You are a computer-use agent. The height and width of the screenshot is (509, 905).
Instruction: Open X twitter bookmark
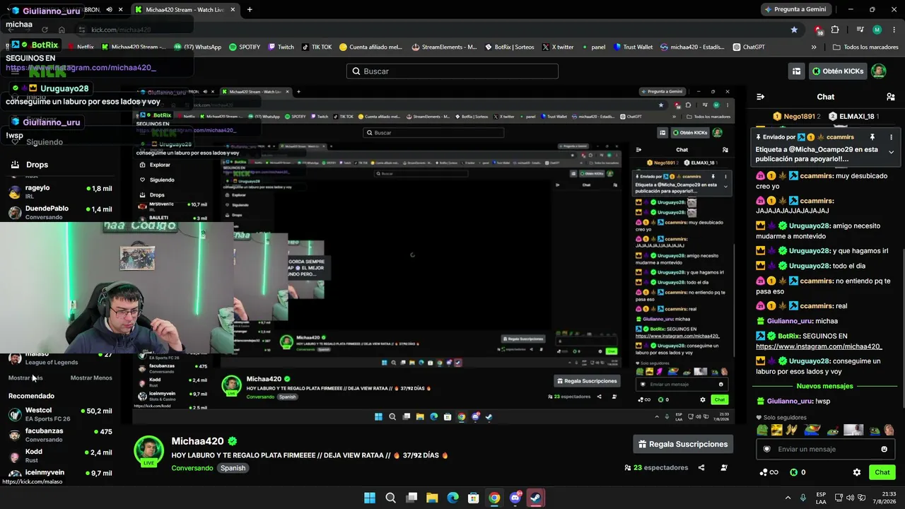point(558,47)
